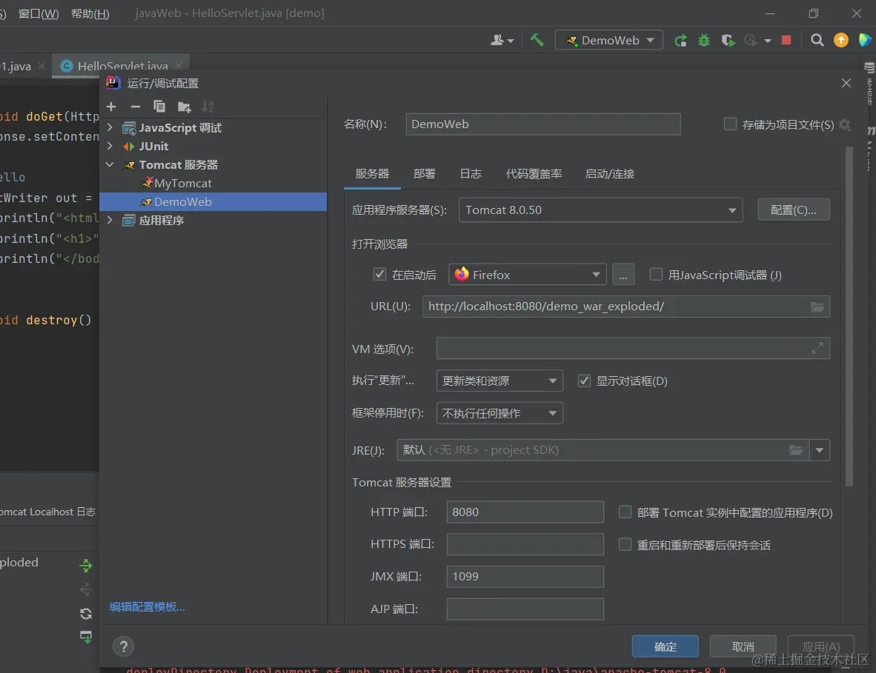876x673 pixels.
Task: Open the help question mark button
Action: [x=124, y=647]
